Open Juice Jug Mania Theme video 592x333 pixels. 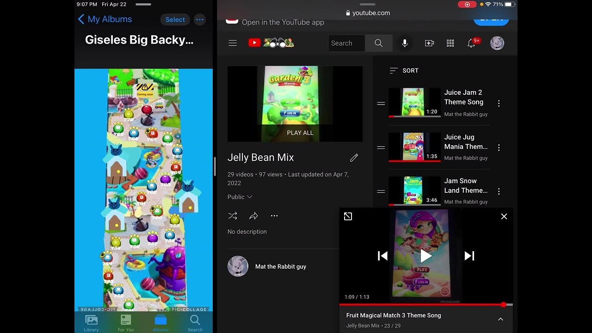(x=466, y=142)
